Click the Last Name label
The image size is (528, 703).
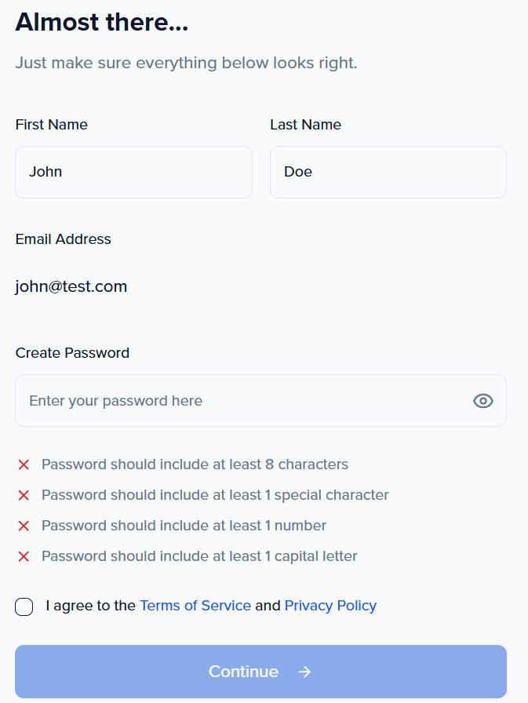(x=305, y=125)
